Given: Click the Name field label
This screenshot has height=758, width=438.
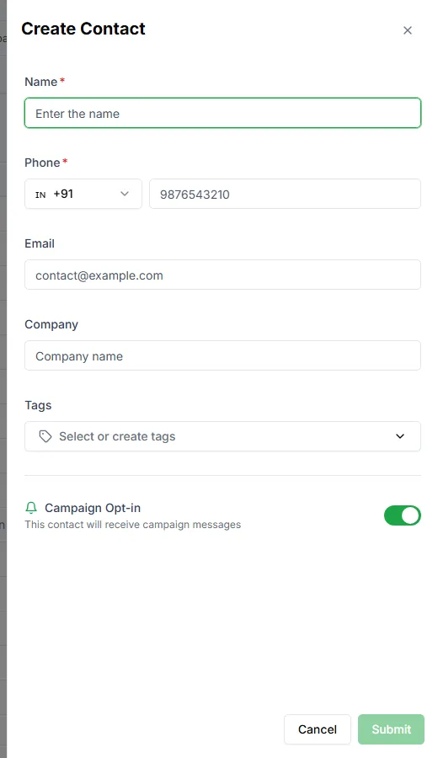Looking at the screenshot, I should click(x=41, y=82).
